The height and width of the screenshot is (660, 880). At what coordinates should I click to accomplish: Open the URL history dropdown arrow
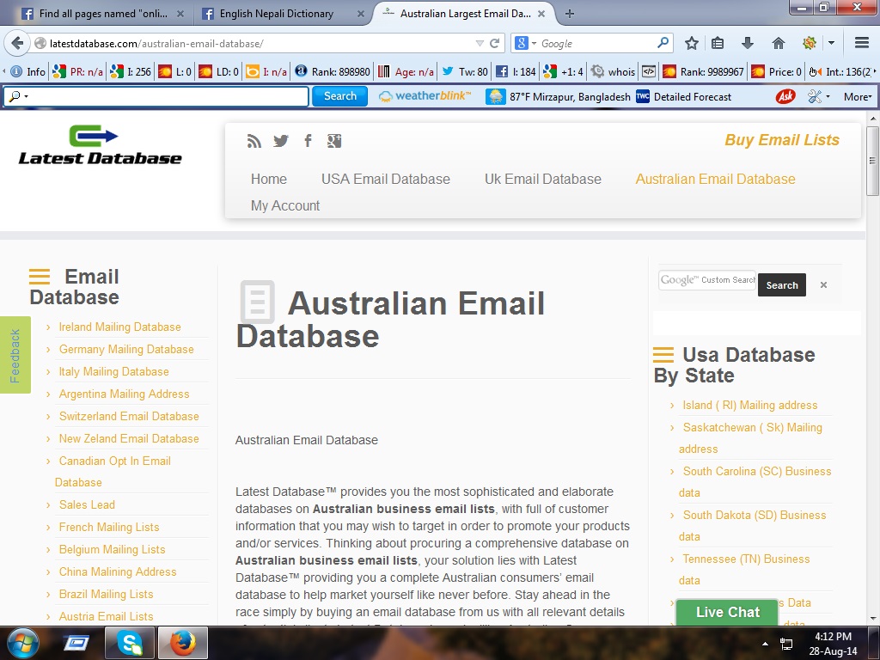[480, 43]
